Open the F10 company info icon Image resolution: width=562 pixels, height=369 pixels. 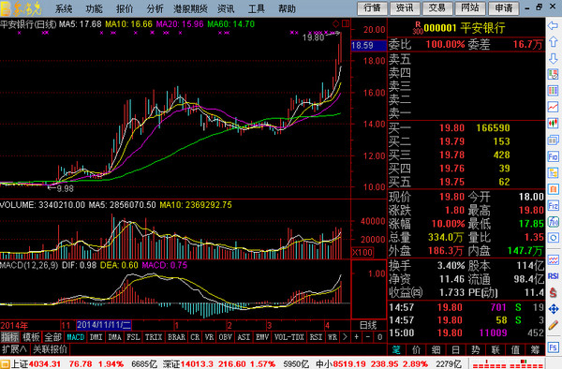553,156
